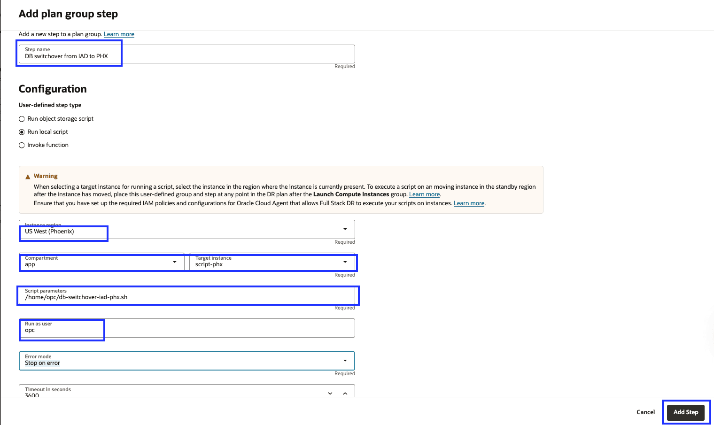714x425 pixels.
Task: Click the Cancel button
Action: tap(645, 412)
